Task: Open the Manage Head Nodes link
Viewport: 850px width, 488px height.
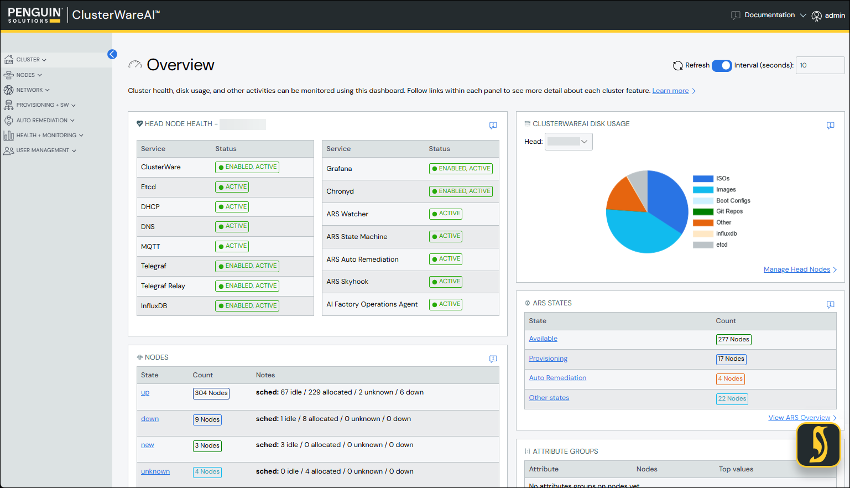Action: pyautogui.click(x=797, y=269)
